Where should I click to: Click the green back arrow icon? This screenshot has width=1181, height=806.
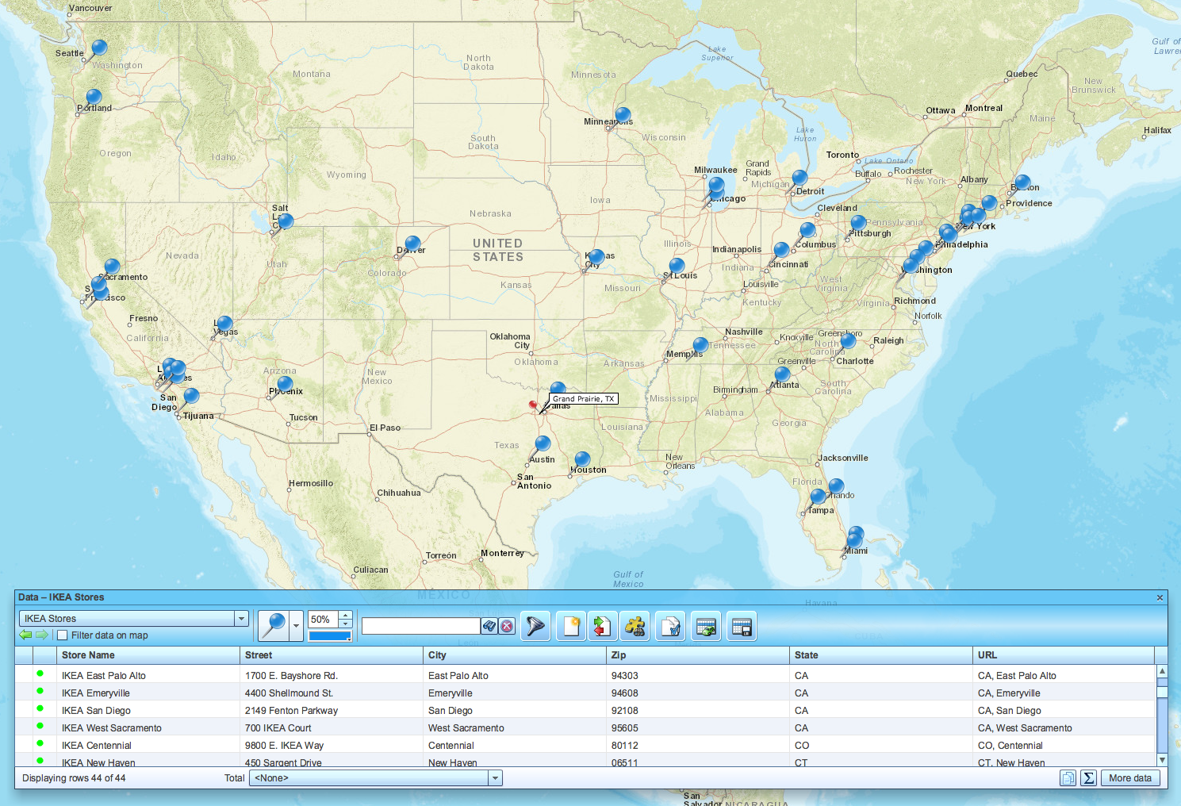(25, 635)
